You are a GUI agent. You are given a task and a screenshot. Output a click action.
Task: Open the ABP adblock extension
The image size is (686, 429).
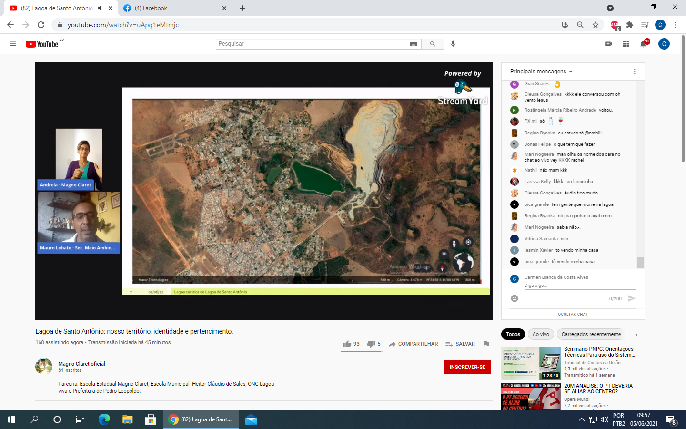[615, 25]
